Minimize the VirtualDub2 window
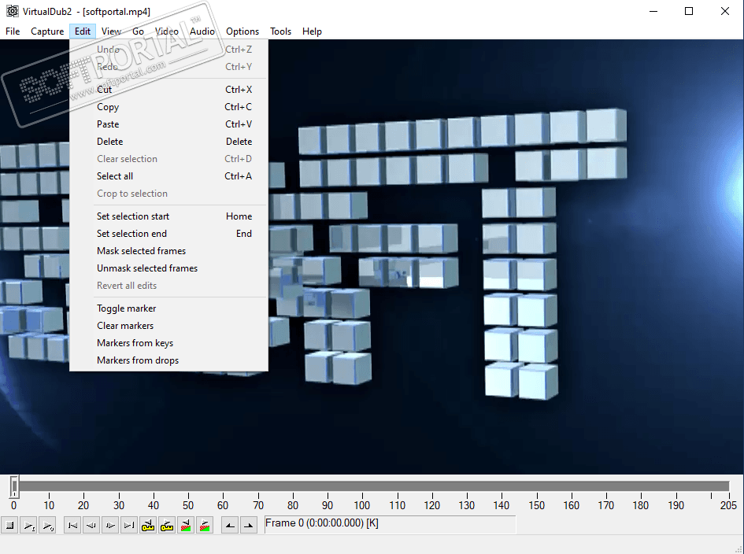 [x=653, y=11]
